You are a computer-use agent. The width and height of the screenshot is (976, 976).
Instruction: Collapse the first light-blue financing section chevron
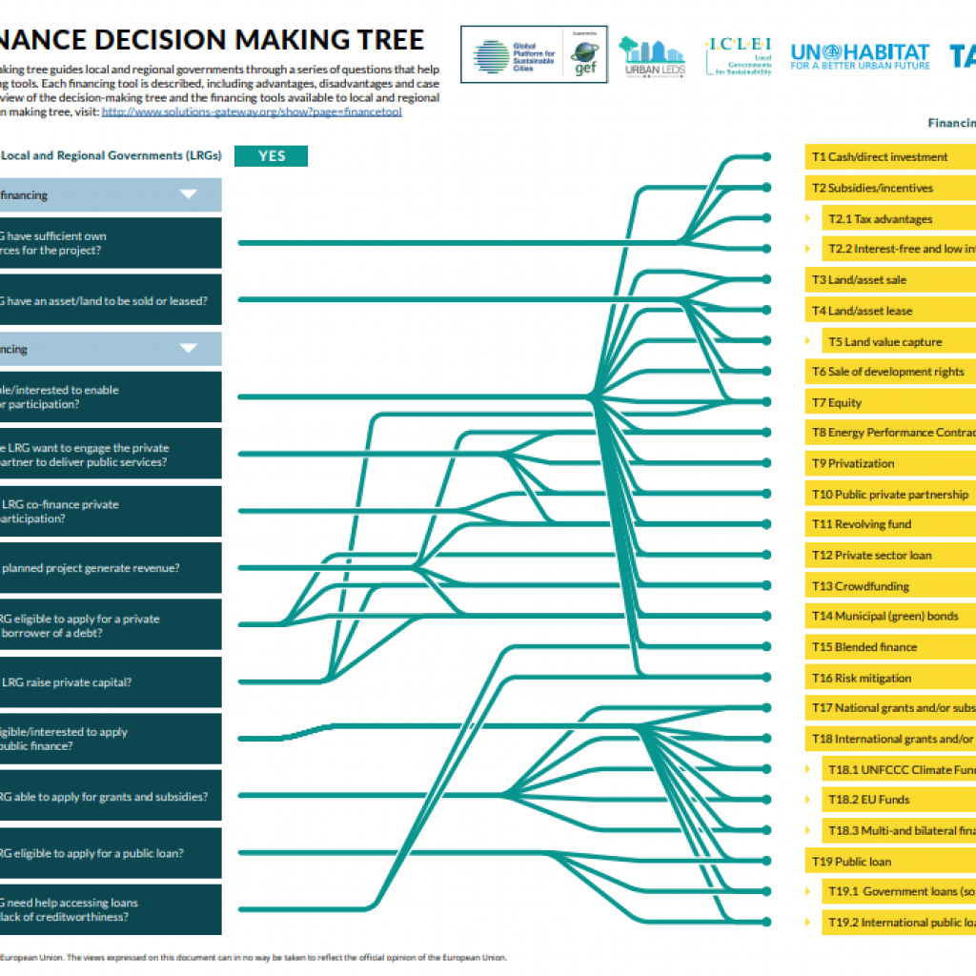pos(189,194)
